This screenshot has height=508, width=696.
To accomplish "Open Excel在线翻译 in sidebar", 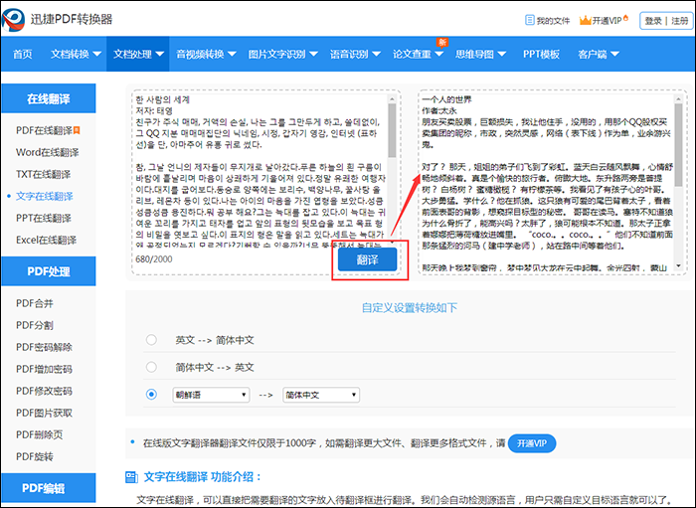I will [46, 240].
